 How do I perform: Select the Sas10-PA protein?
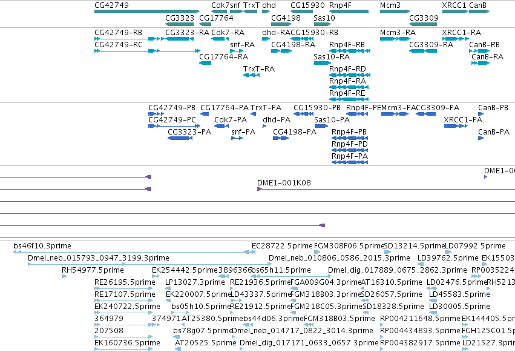click(332, 120)
